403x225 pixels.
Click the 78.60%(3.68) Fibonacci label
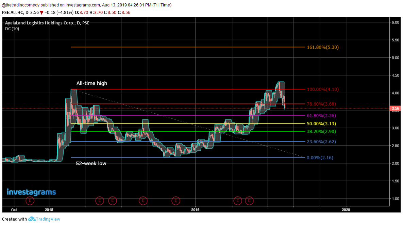321,104
